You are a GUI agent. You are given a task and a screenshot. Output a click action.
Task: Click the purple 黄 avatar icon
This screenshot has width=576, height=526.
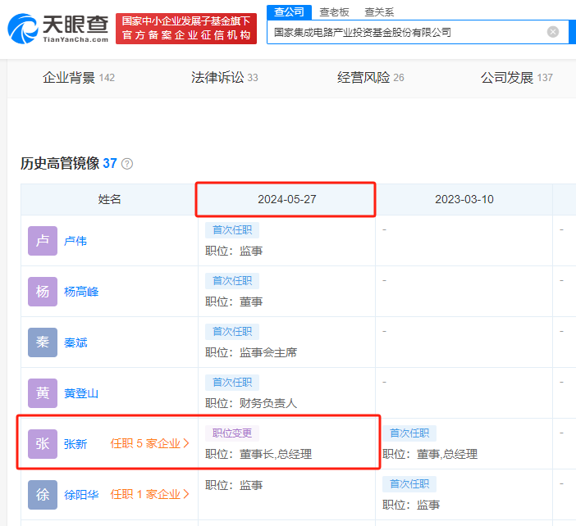(43, 393)
